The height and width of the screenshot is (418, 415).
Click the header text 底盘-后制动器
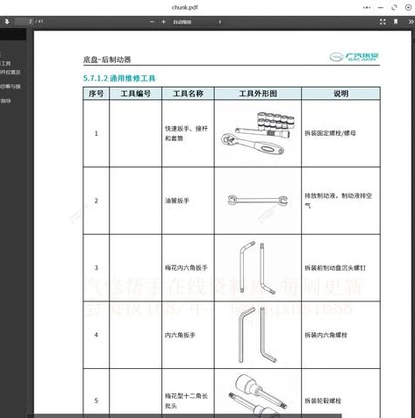(x=107, y=60)
